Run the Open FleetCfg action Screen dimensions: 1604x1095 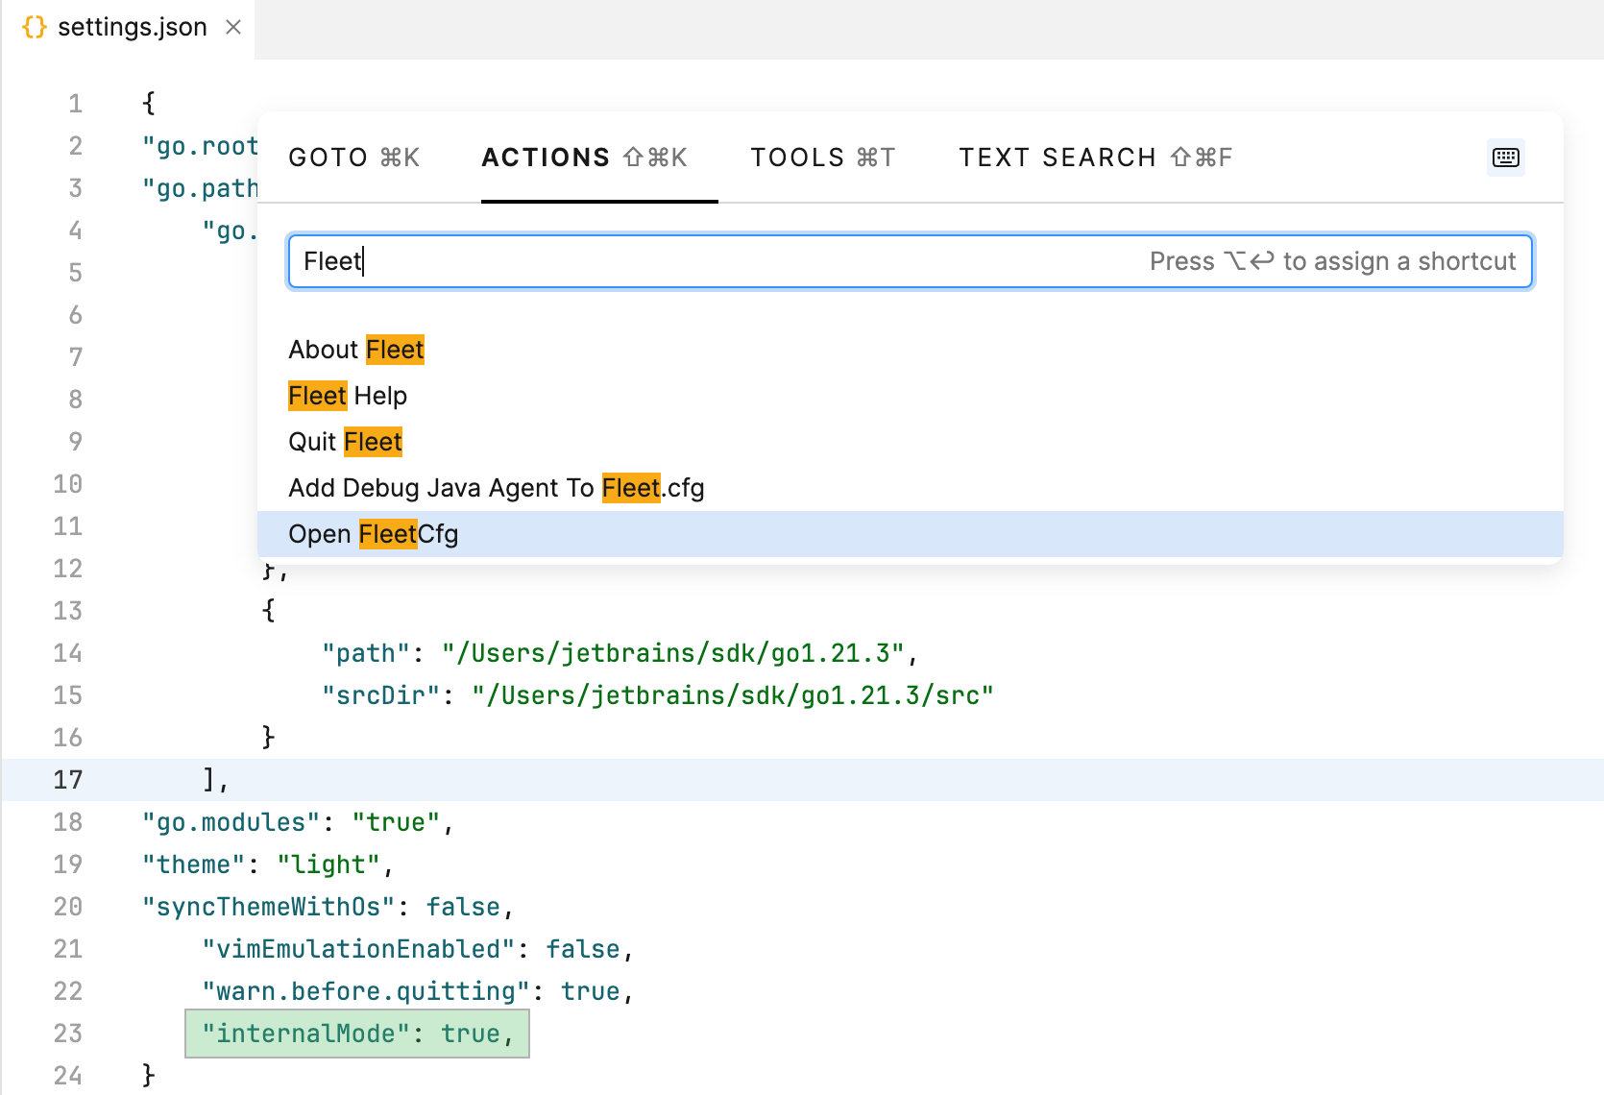point(373,533)
